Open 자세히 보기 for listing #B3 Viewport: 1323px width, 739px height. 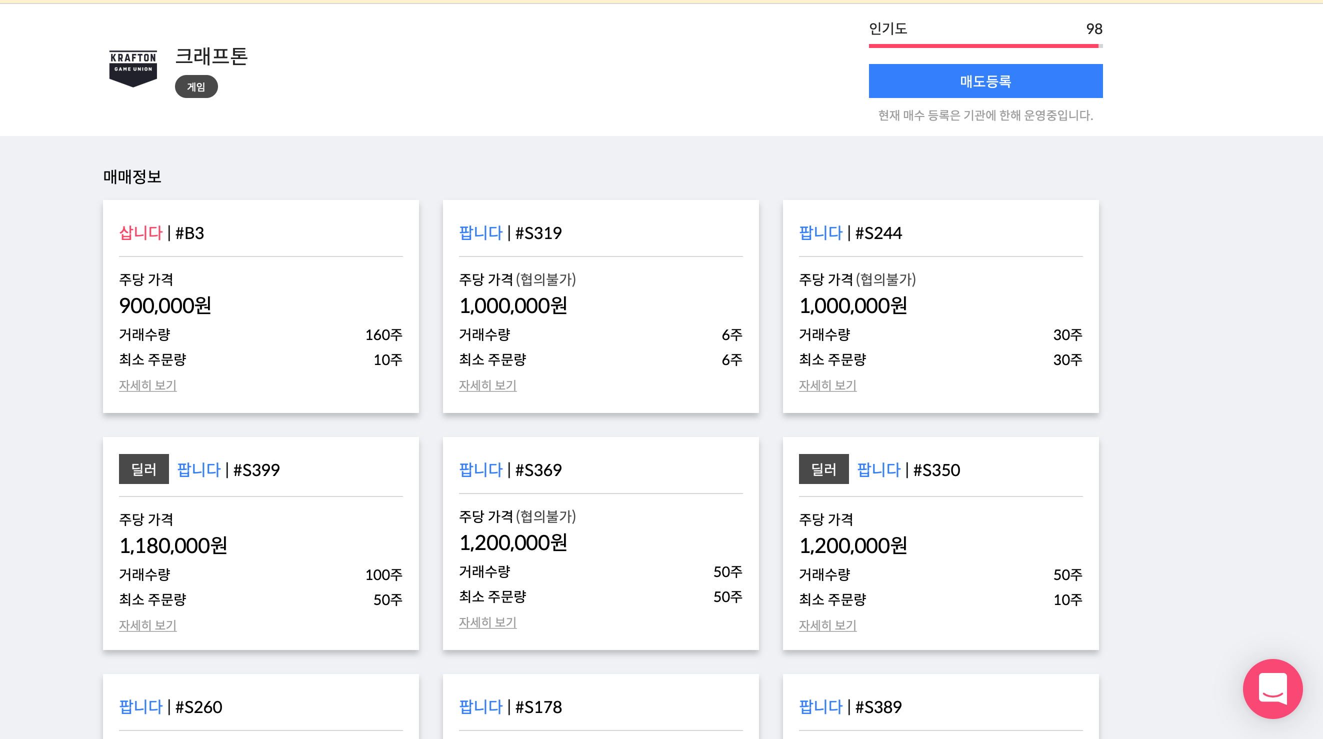pos(147,385)
